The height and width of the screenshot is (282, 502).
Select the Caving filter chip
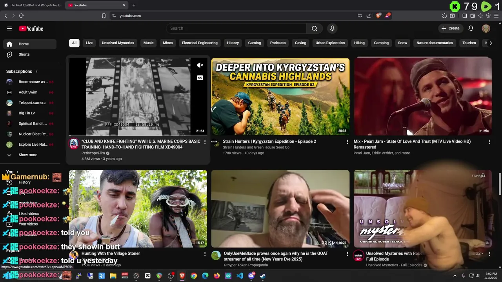pyautogui.click(x=300, y=43)
